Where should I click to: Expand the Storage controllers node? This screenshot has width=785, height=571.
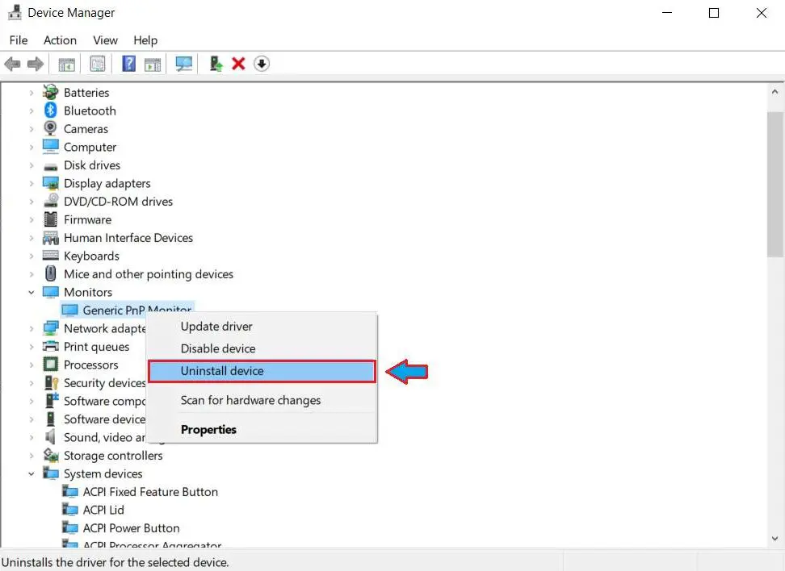pyautogui.click(x=31, y=456)
